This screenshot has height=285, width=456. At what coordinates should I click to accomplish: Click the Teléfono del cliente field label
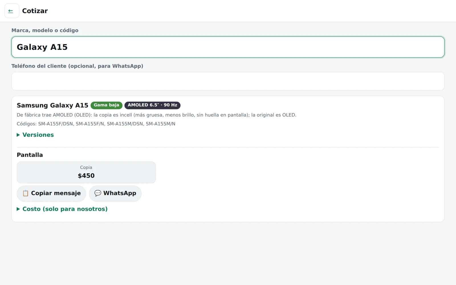77,66
